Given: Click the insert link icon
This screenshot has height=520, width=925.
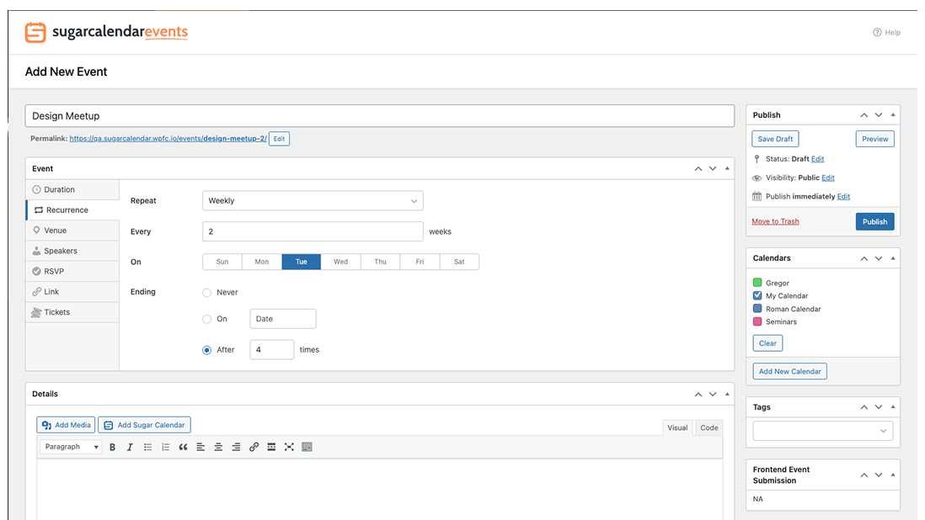Looking at the screenshot, I should pyautogui.click(x=254, y=447).
